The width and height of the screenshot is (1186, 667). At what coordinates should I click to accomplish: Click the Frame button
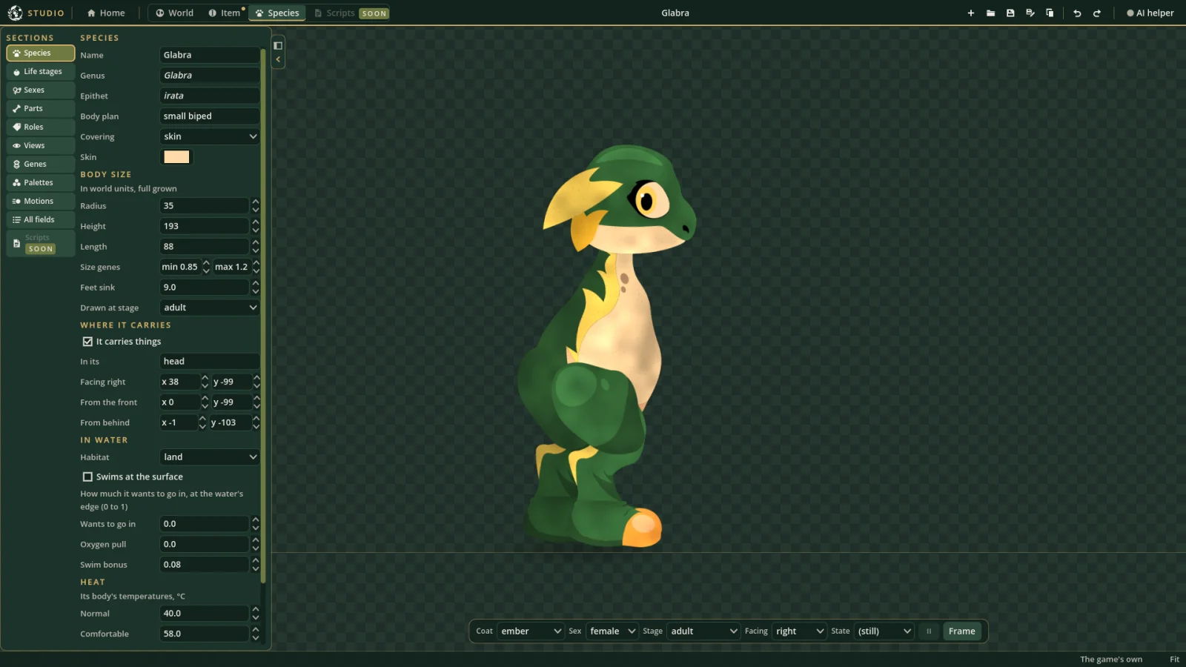tap(961, 631)
